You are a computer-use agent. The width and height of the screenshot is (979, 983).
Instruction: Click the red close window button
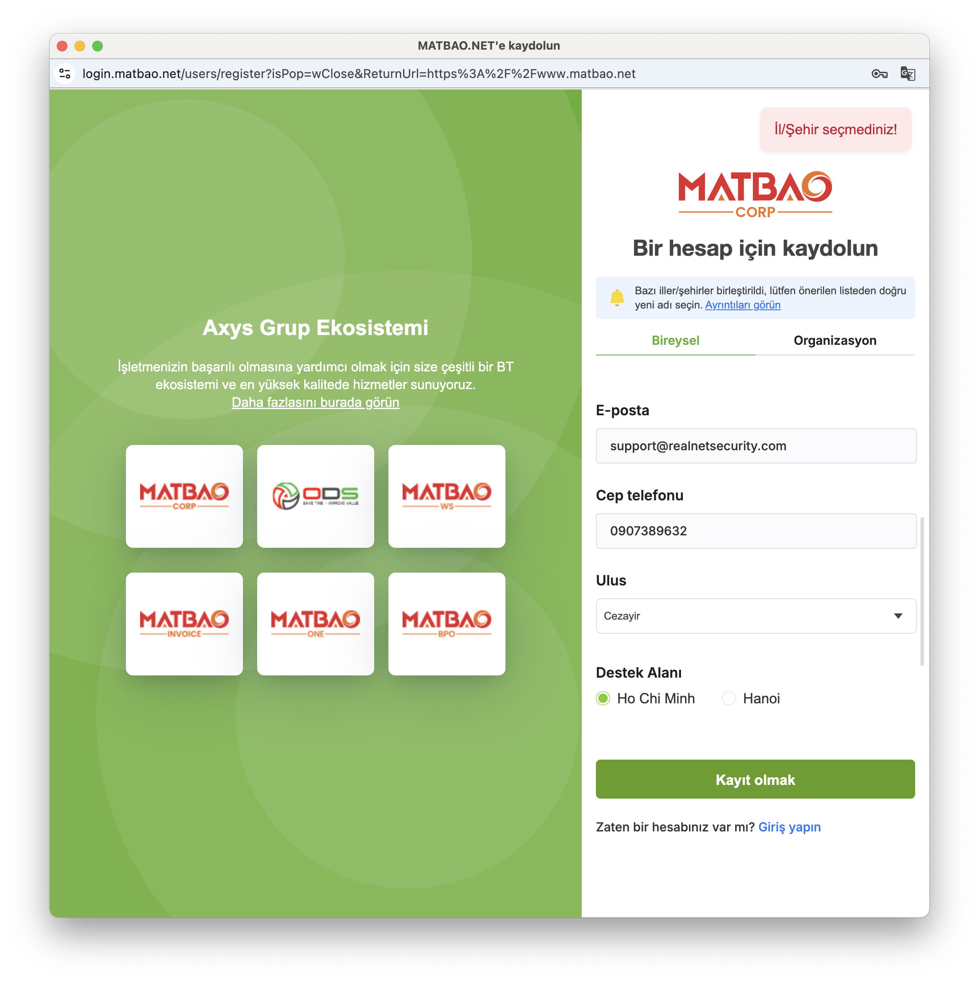click(x=62, y=46)
